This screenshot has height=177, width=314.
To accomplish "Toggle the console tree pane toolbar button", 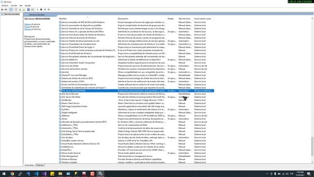I will 11,10.
